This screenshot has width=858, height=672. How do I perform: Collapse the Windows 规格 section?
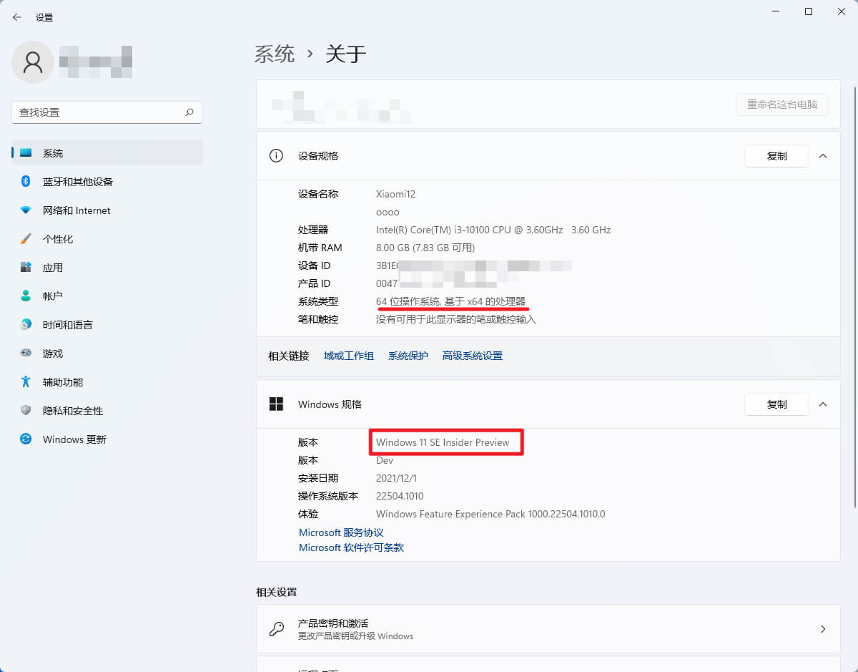823,404
